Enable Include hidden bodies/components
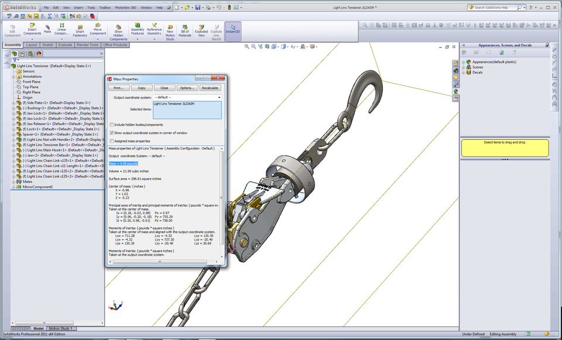Image resolution: width=562 pixels, height=340 pixels. pyautogui.click(x=111, y=125)
